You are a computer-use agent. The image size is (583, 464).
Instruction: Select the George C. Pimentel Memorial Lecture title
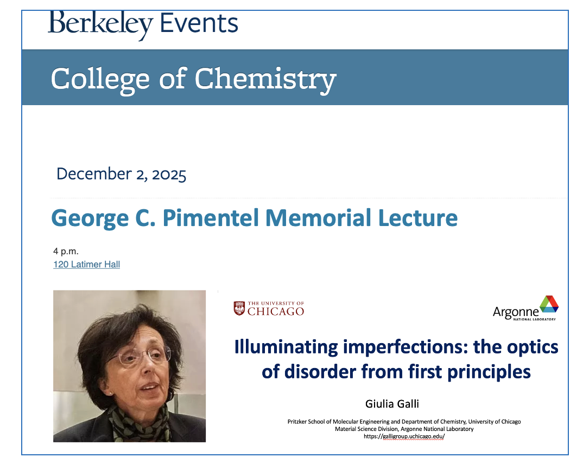tap(254, 218)
